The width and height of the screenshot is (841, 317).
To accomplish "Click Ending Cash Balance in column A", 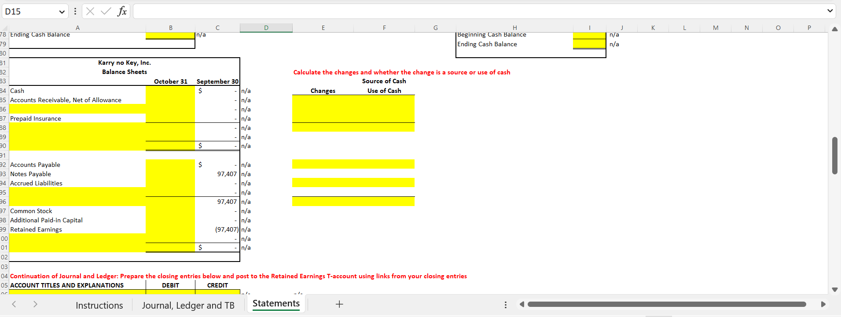I will click(x=40, y=34).
